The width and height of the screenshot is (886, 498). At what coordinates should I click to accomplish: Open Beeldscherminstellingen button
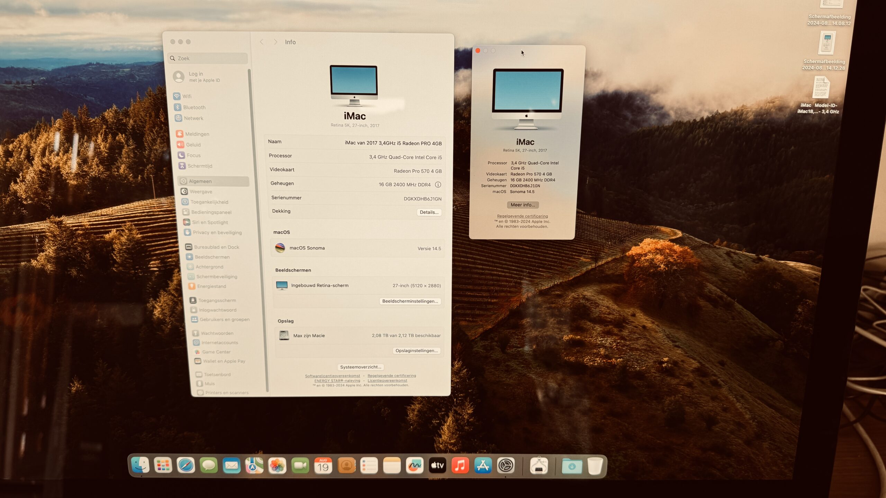point(410,301)
